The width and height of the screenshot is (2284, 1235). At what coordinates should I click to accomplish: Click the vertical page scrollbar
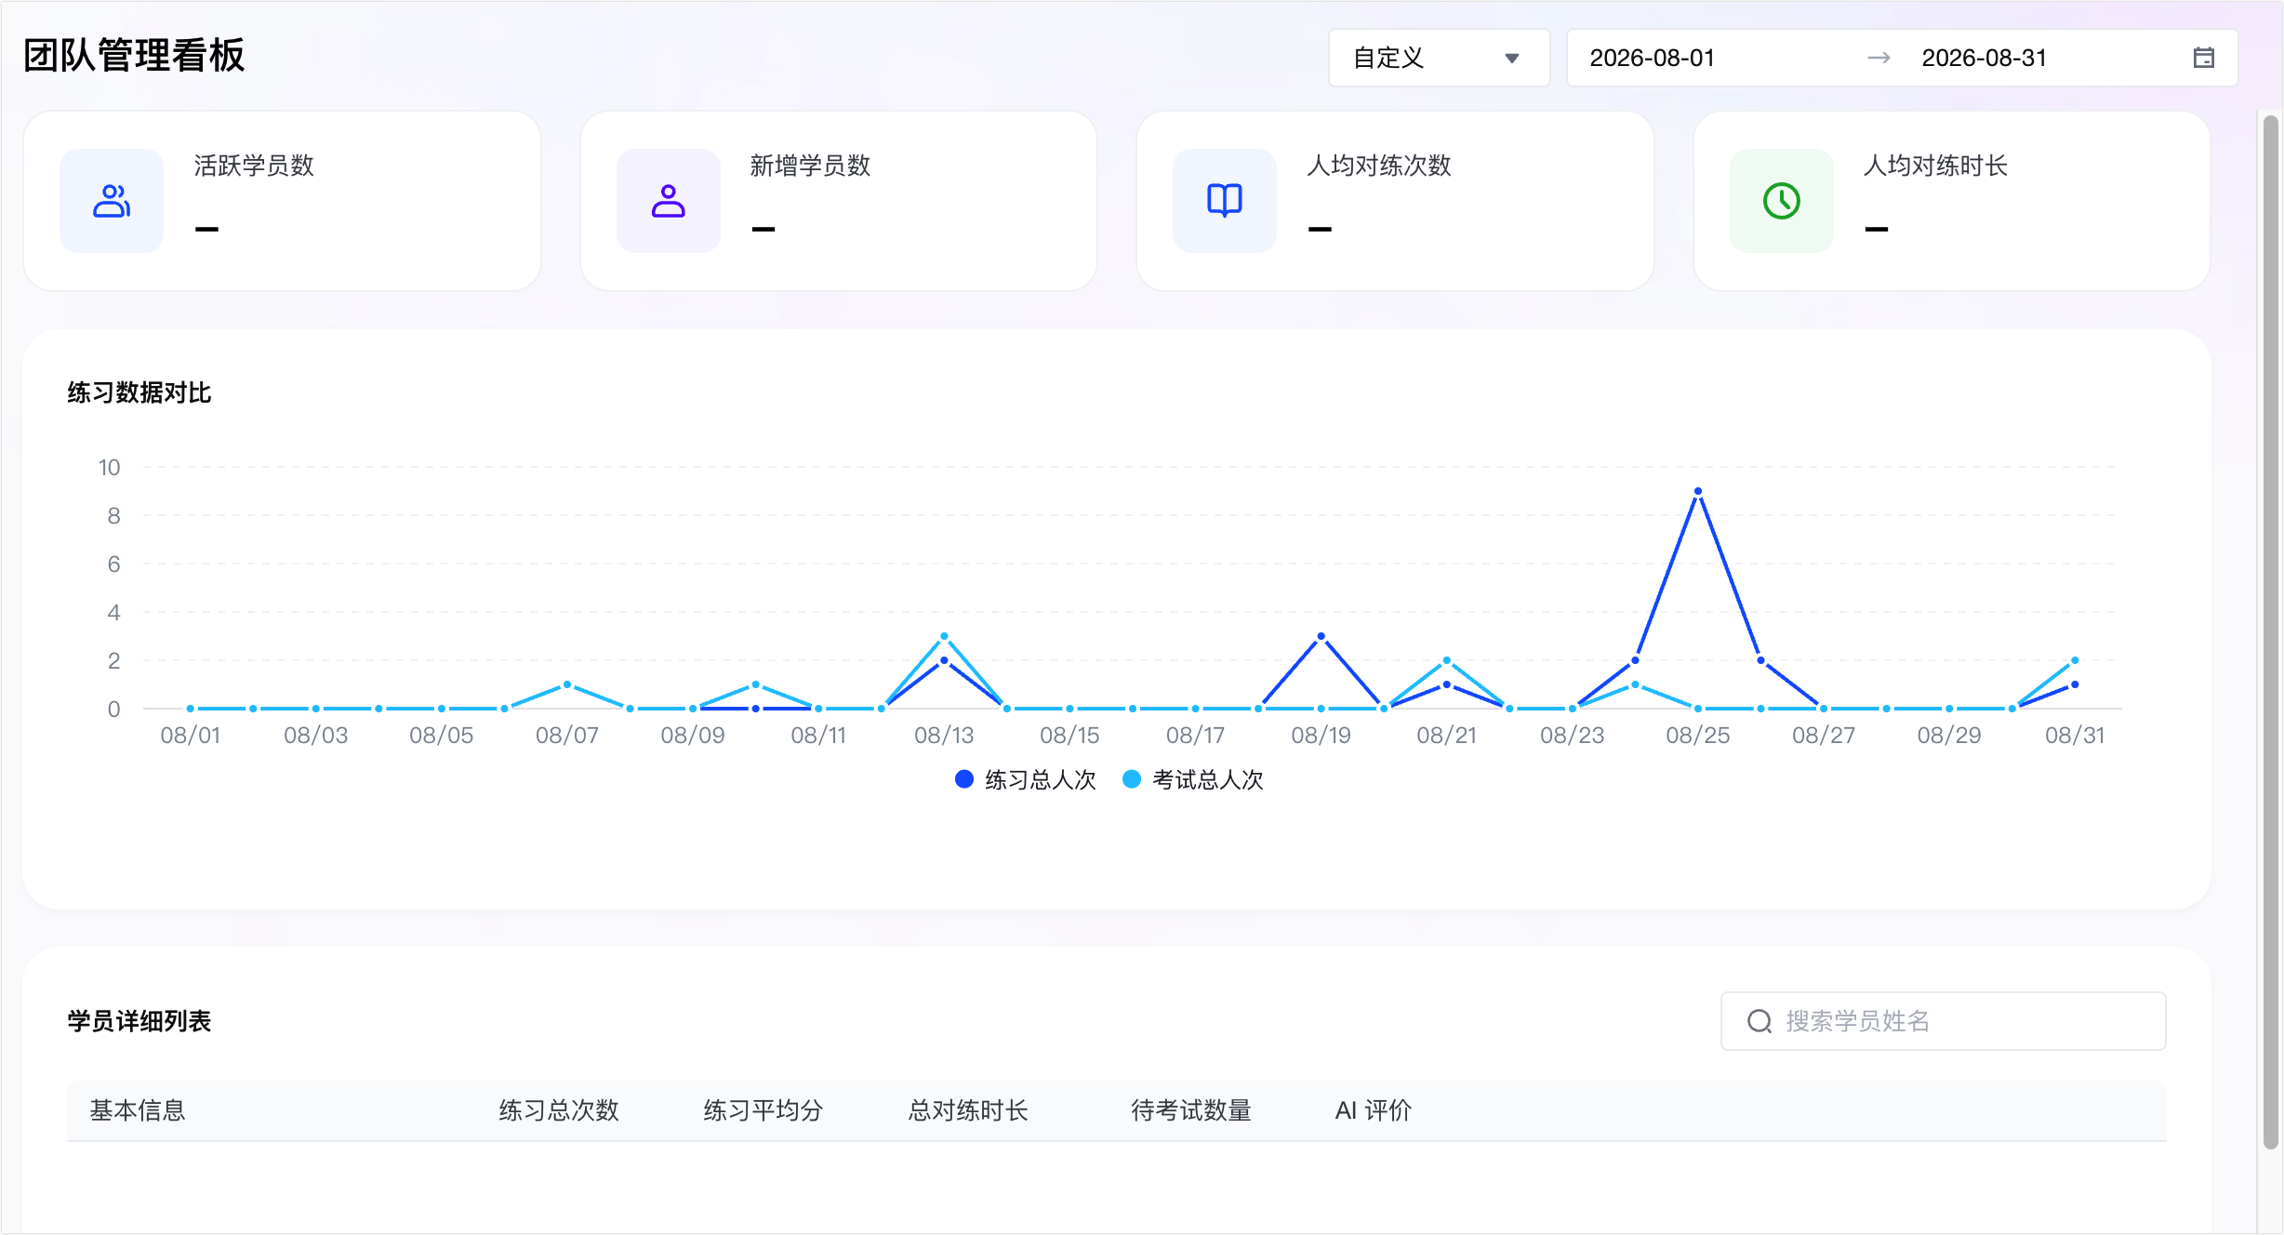2270,632
